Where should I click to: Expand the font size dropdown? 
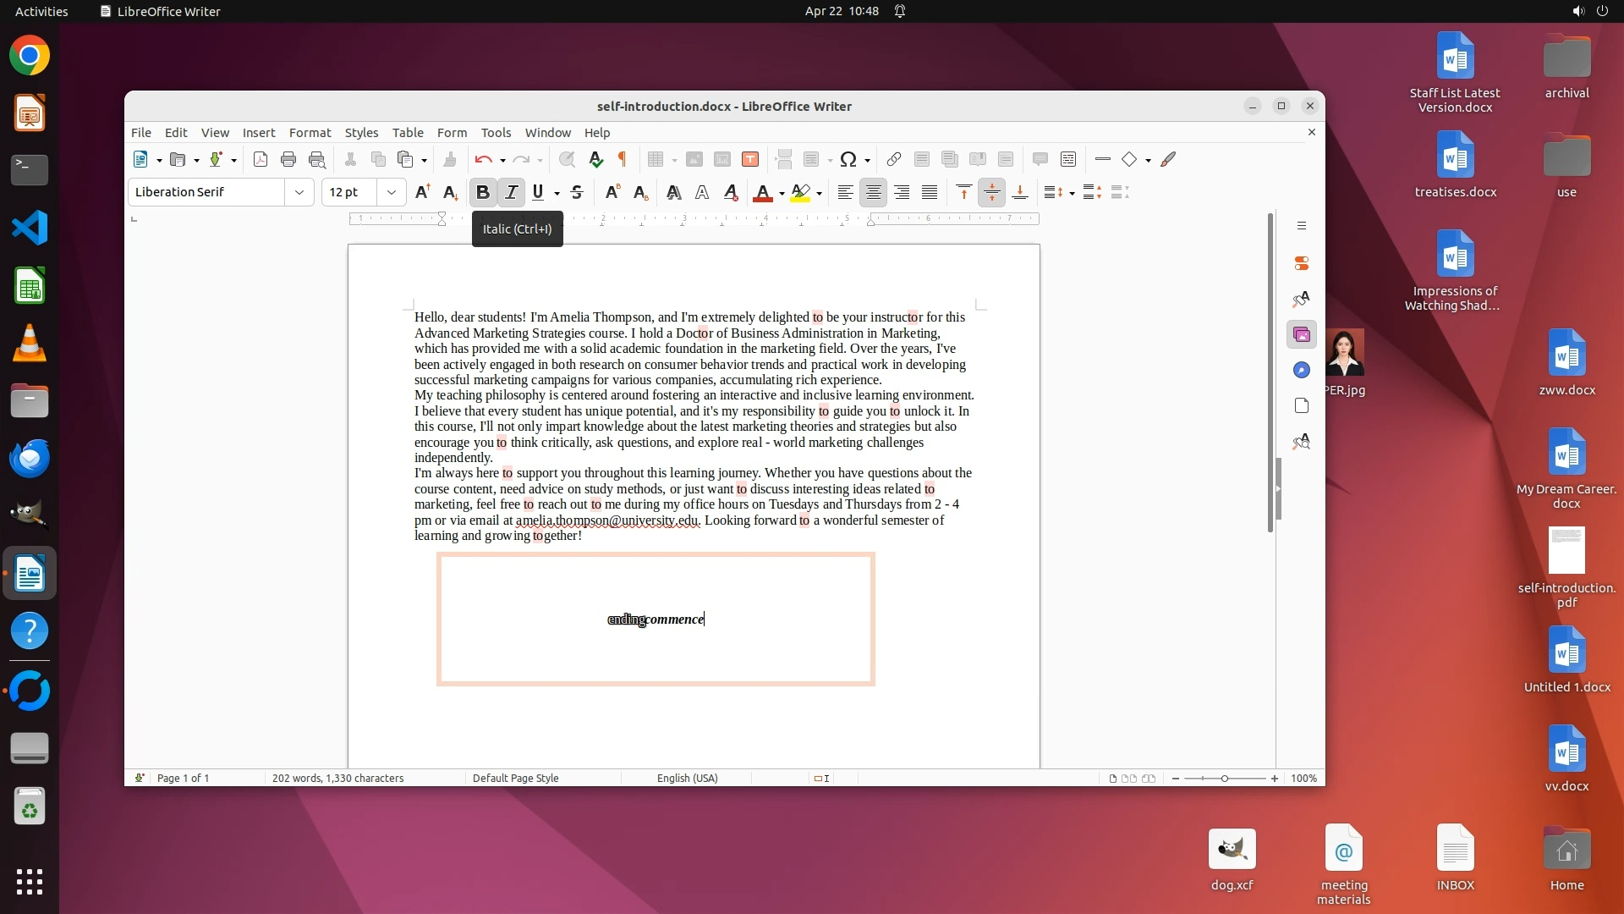click(391, 193)
